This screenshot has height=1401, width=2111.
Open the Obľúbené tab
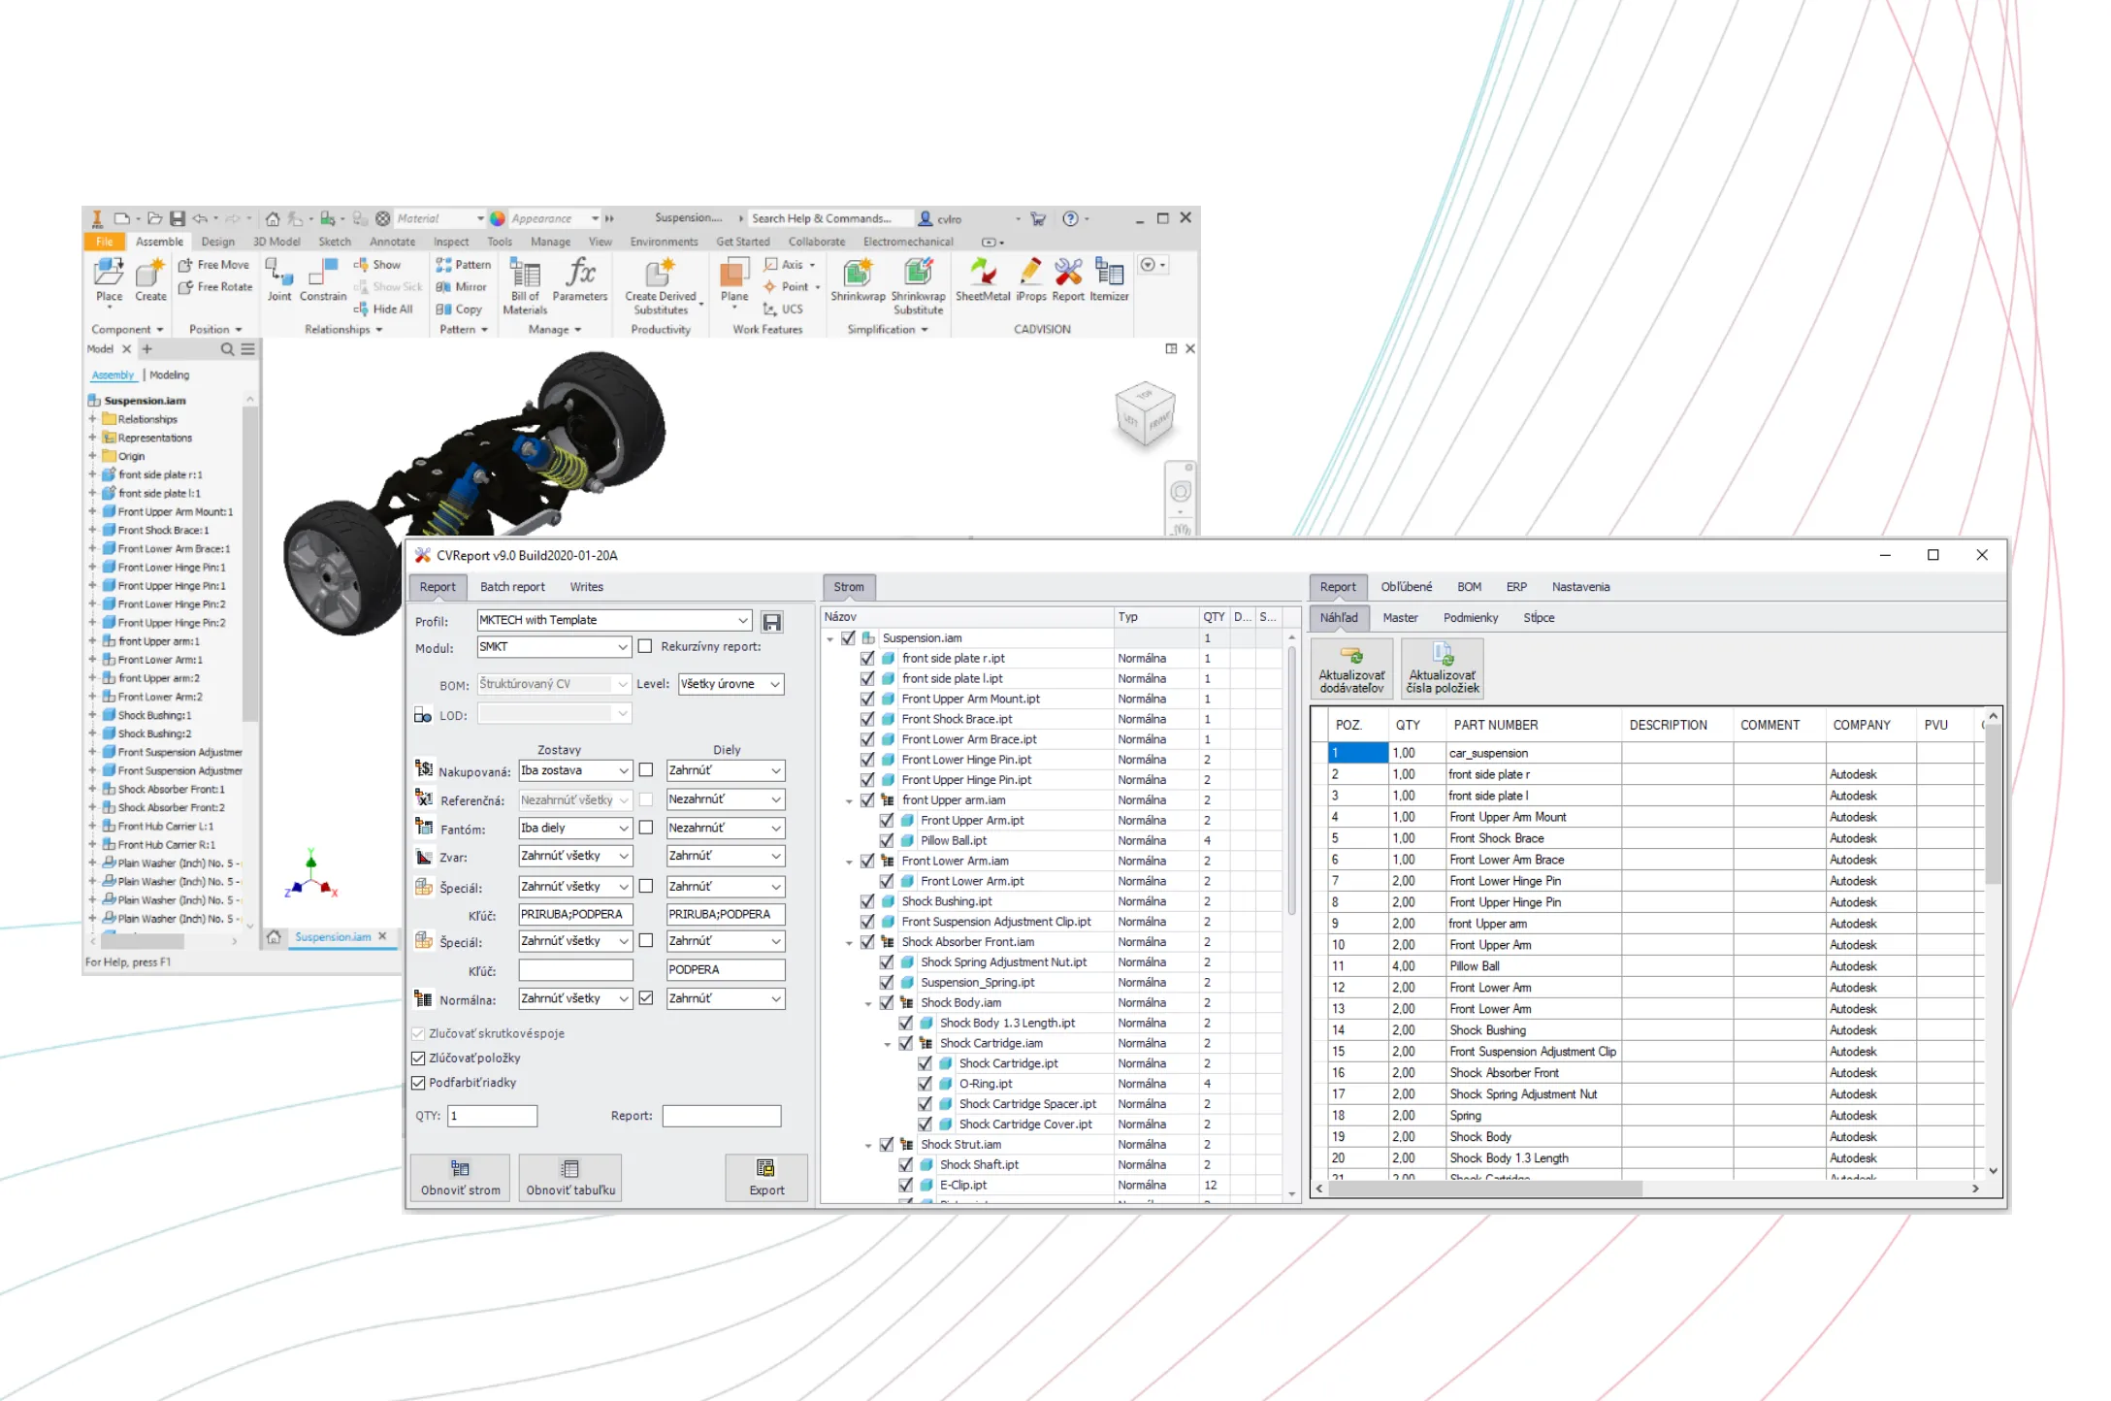pos(1406,587)
